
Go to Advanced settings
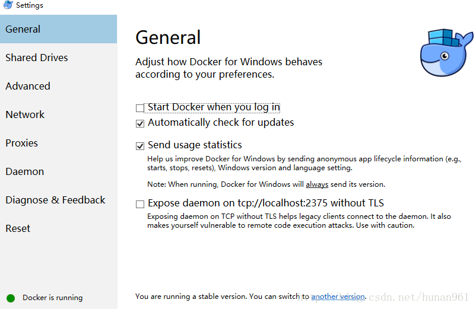click(28, 86)
